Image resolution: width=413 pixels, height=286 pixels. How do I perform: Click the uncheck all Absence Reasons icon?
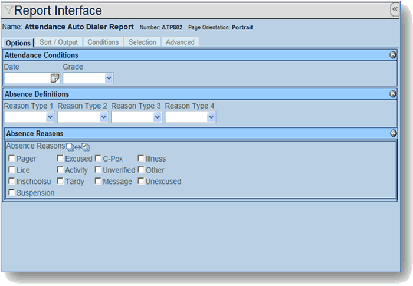pyautogui.click(x=70, y=147)
